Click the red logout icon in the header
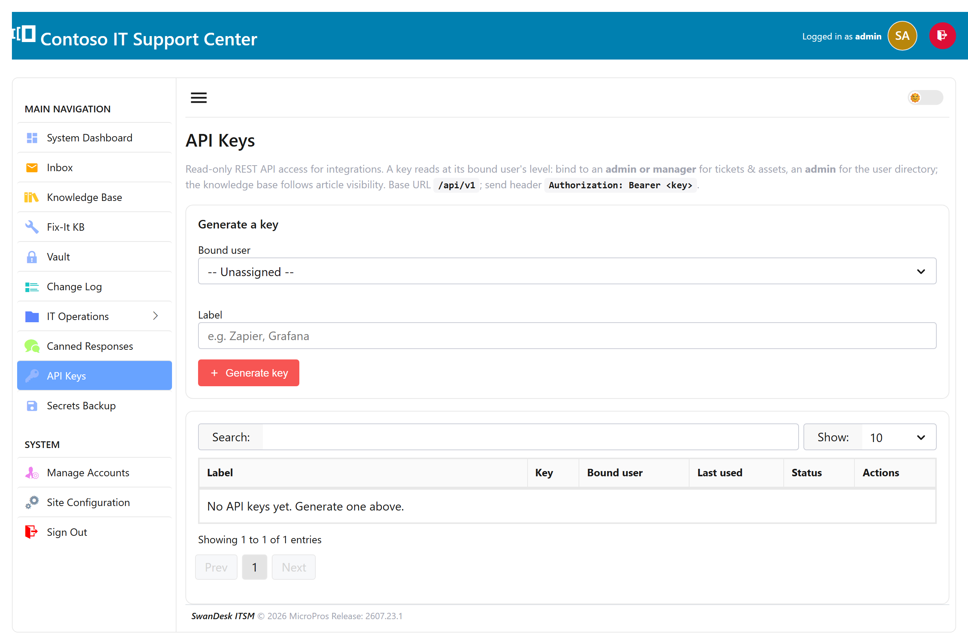Image resolution: width=968 pixels, height=640 pixels. coord(942,36)
